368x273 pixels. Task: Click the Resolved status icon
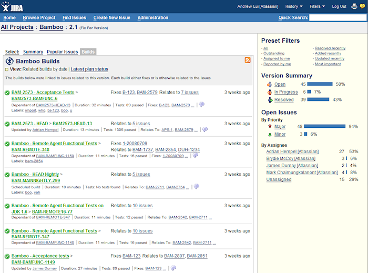(270, 100)
